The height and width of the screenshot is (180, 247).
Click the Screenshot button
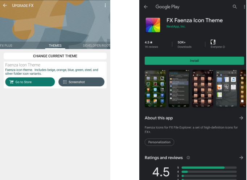click(82, 82)
